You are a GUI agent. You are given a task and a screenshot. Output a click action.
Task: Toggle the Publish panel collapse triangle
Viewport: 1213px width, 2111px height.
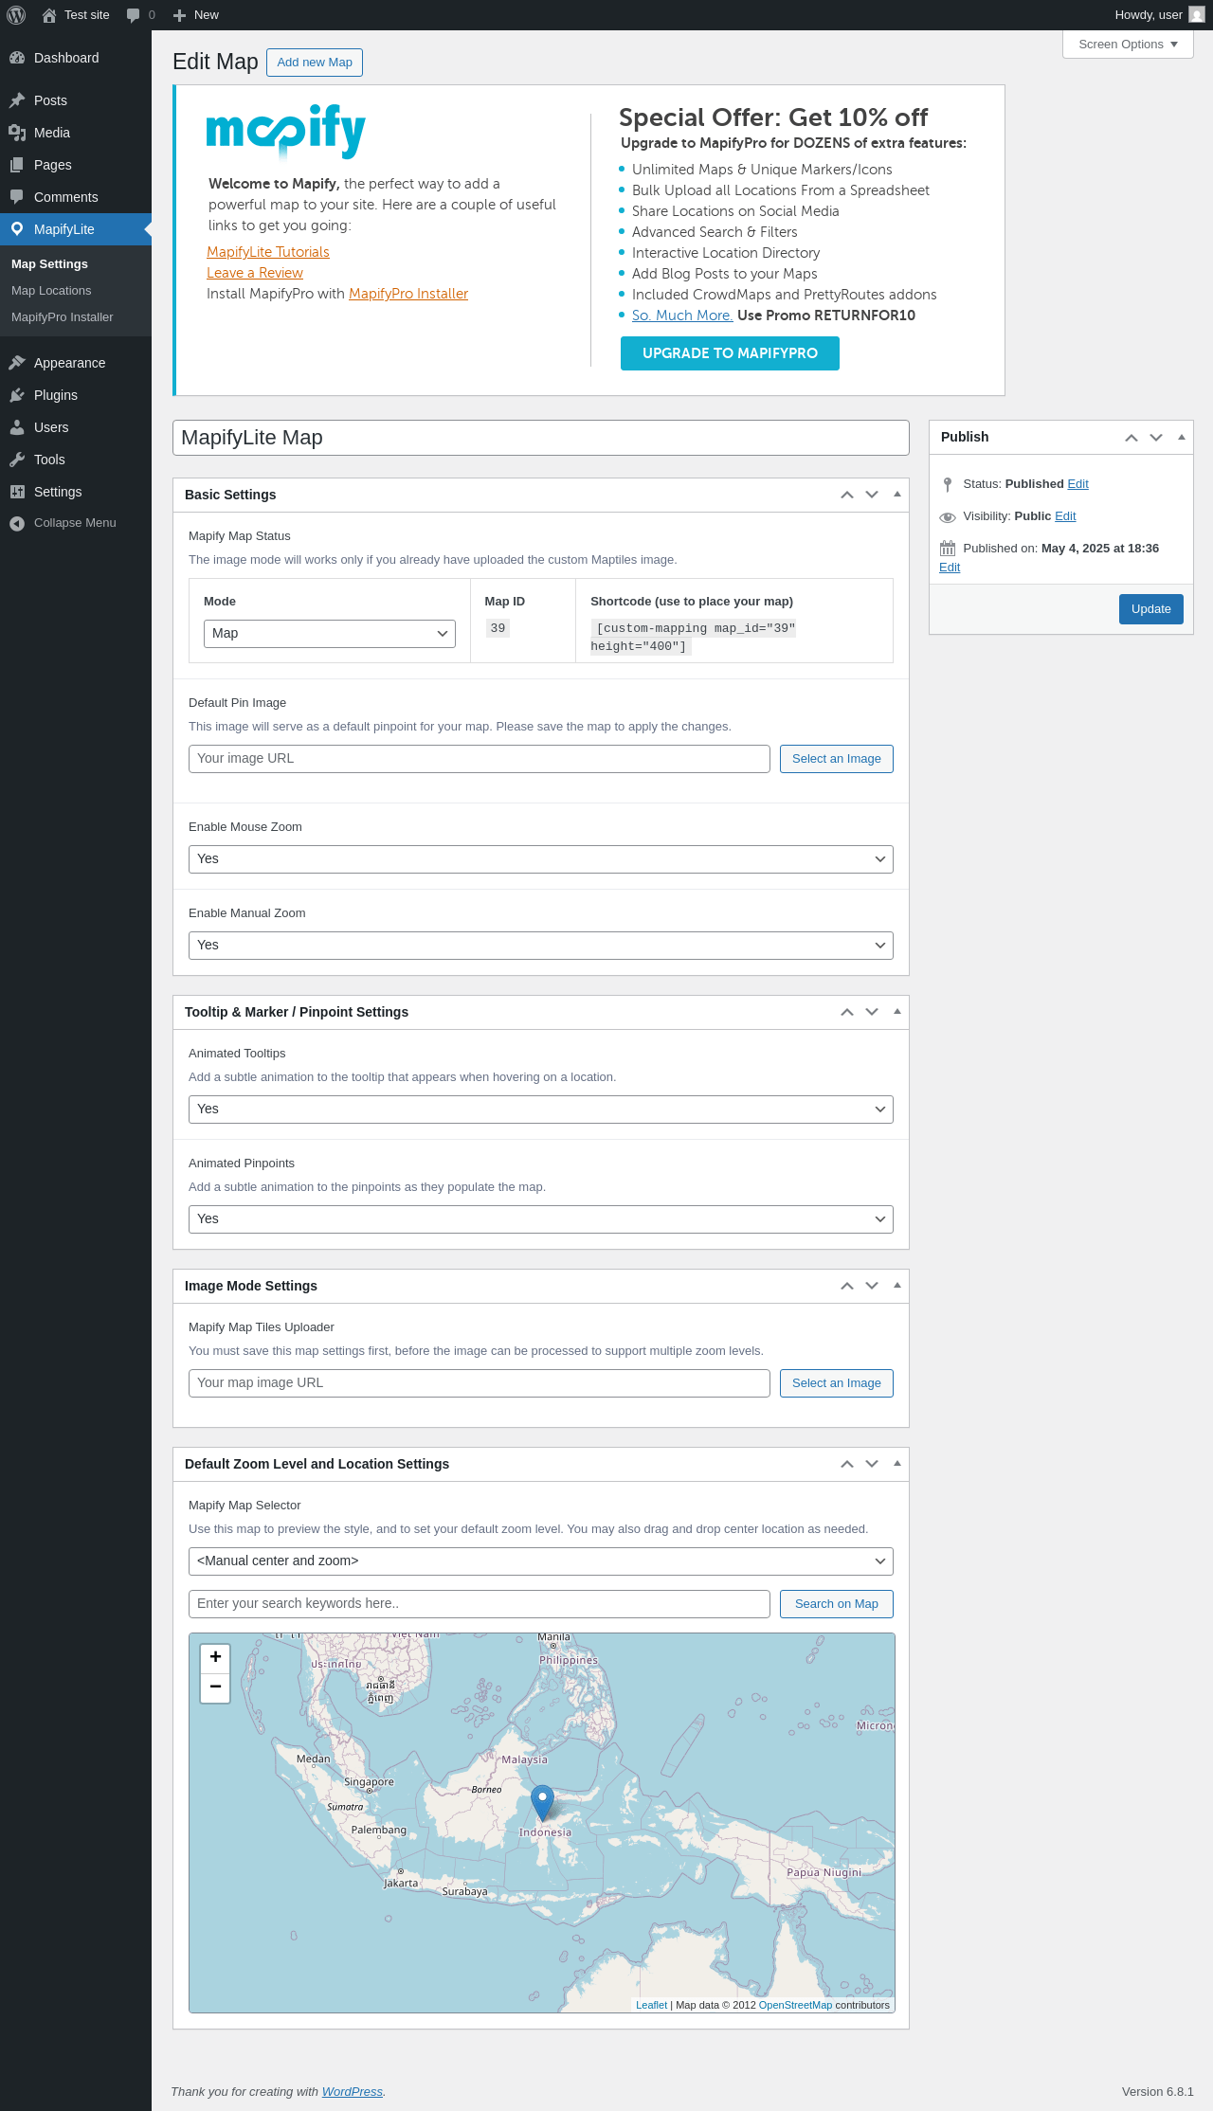pos(1181,437)
